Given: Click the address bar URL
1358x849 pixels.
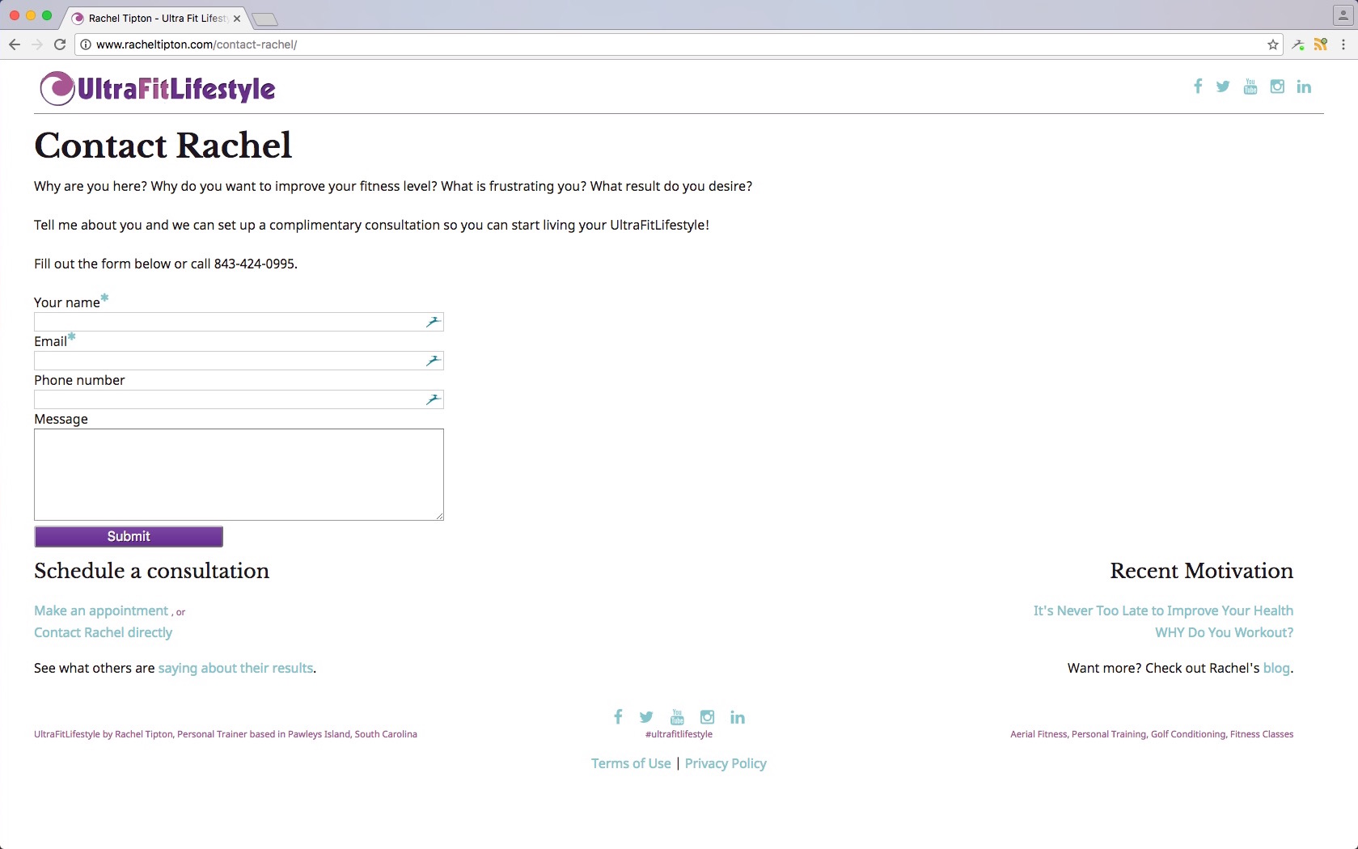Looking at the screenshot, I should tap(197, 44).
